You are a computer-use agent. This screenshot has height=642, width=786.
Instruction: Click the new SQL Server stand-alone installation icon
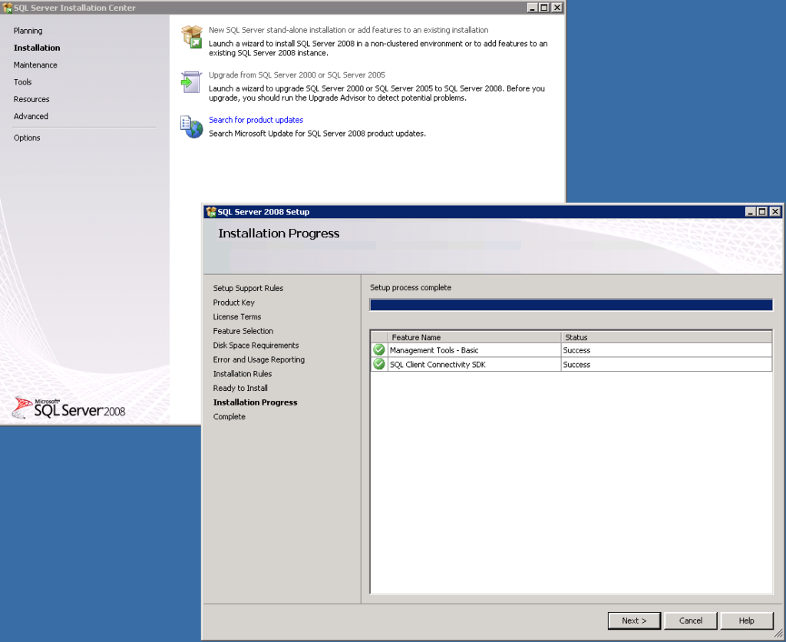(x=190, y=35)
